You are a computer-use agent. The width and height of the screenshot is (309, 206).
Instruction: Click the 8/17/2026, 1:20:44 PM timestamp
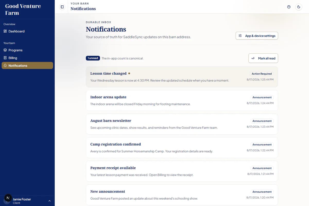(260, 198)
